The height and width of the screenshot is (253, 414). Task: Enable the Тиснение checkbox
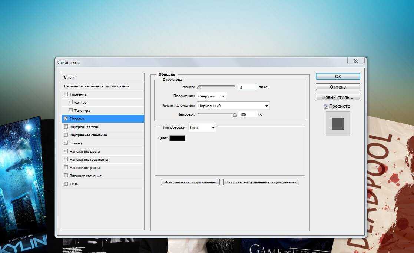pos(66,94)
